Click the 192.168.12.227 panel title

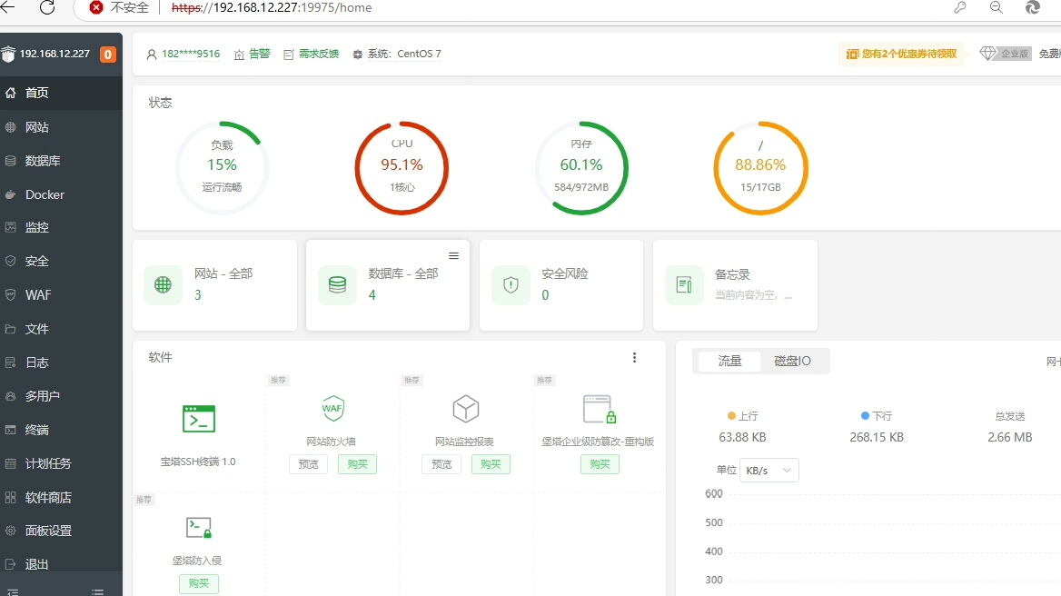click(55, 55)
